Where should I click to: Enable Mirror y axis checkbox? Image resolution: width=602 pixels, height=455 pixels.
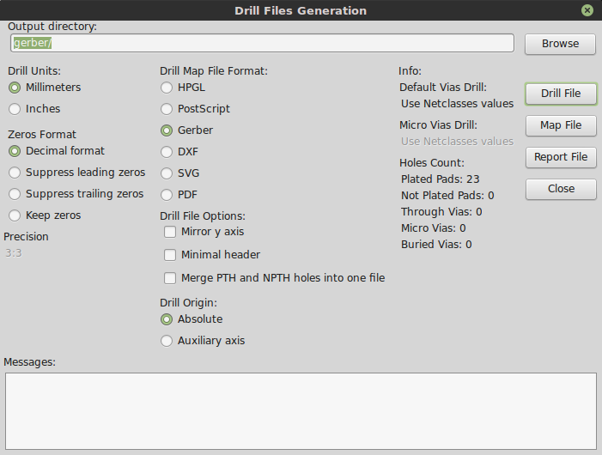click(170, 232)
